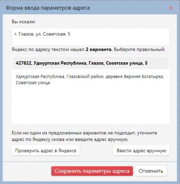Click the 'Выберите правильный:' prompt text

click(x=139, y=49)
